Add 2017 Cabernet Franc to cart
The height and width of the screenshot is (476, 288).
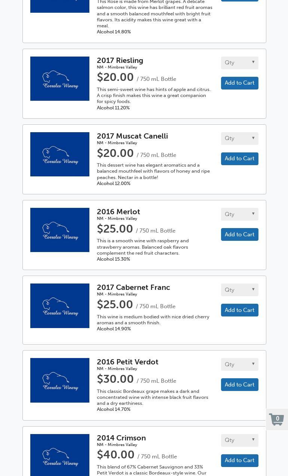(x=239, y=310)
